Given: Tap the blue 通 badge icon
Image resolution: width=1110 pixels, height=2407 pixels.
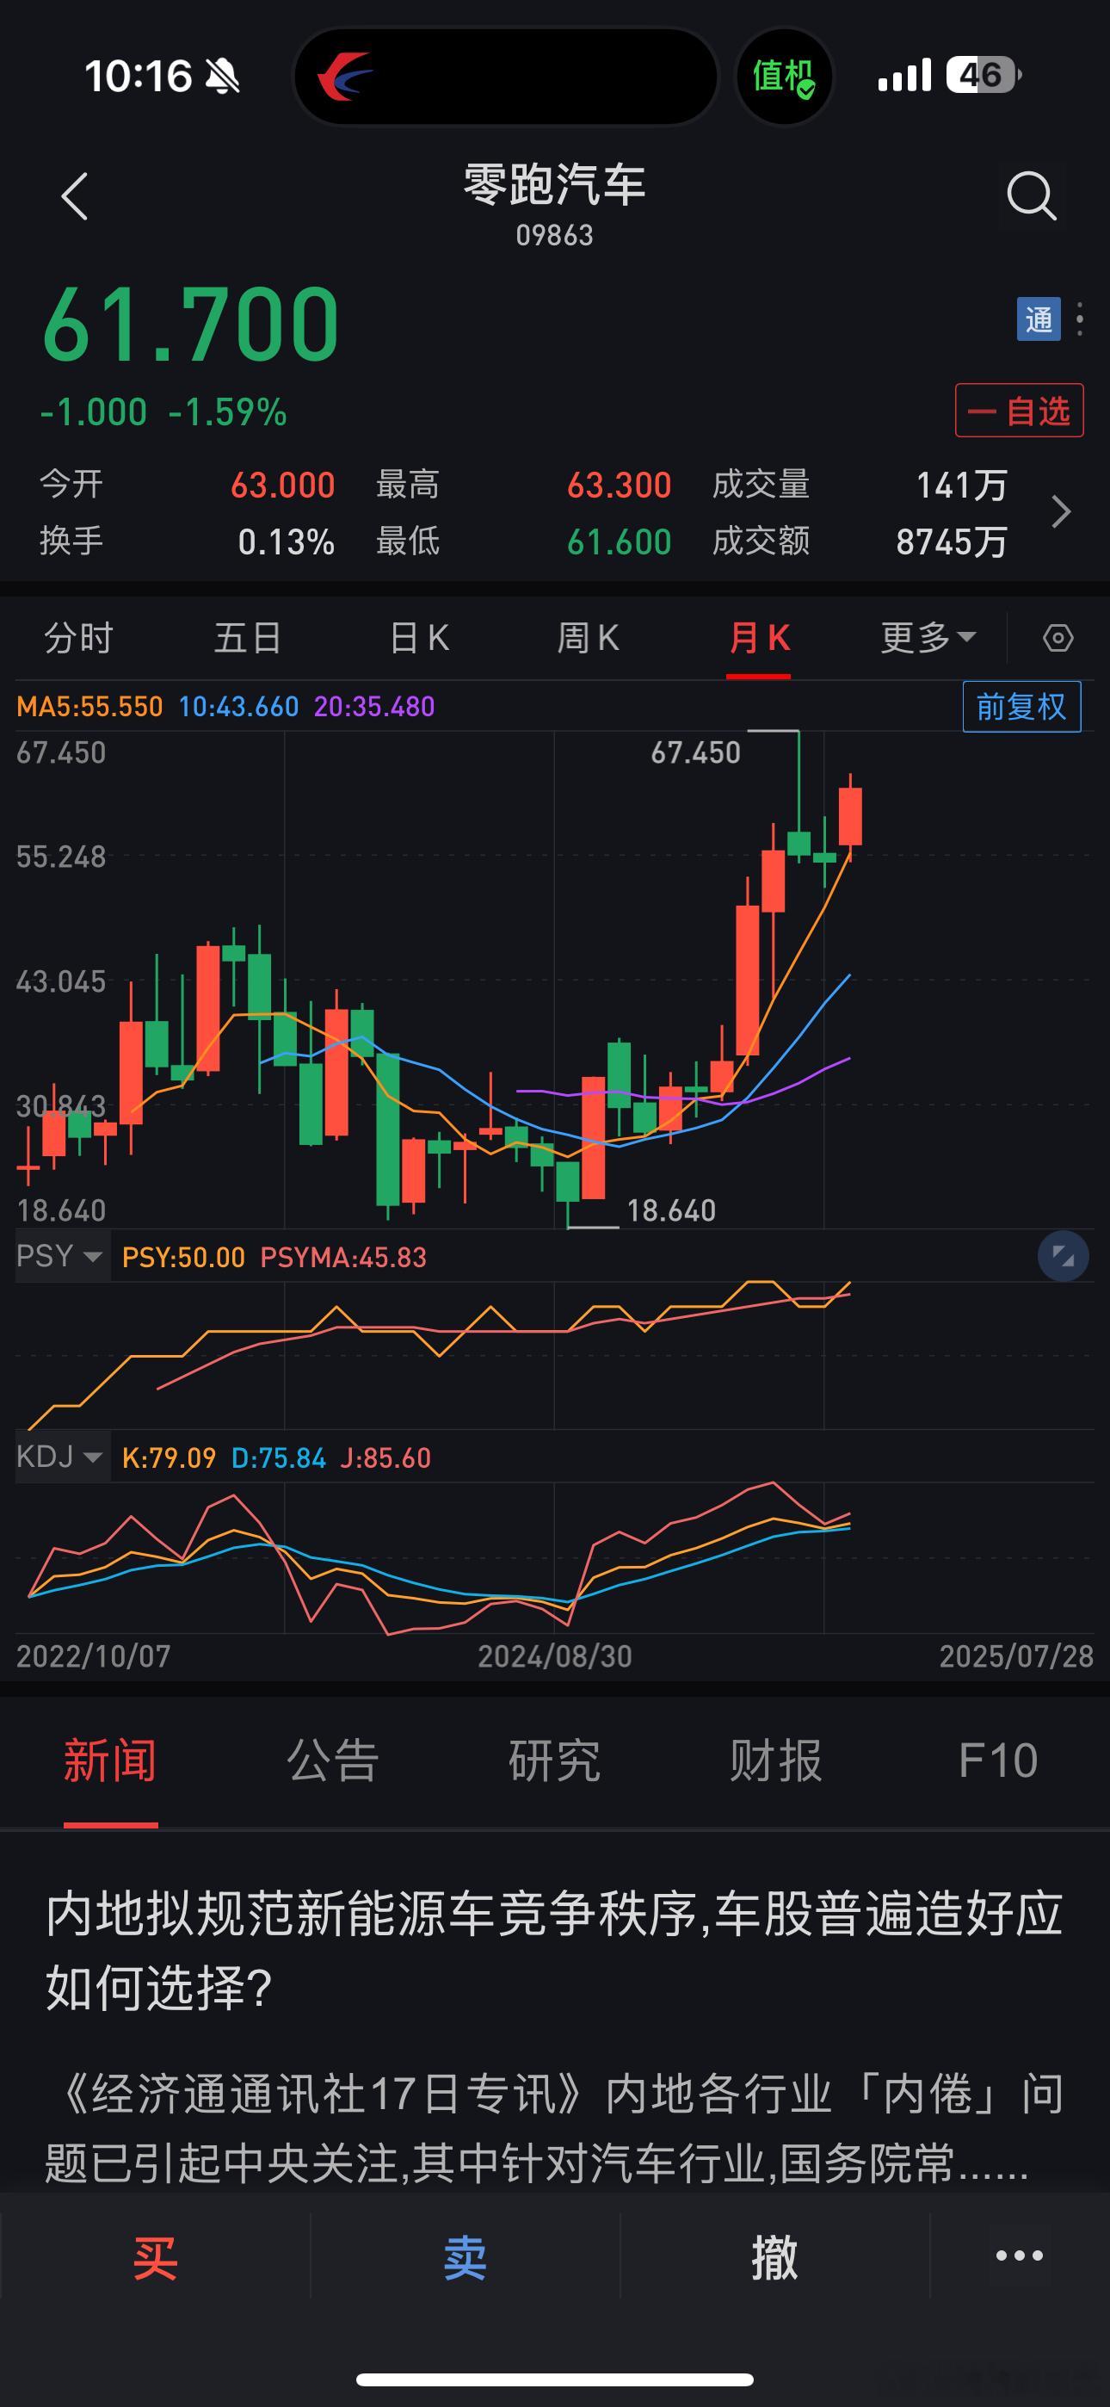Looking at the screenshot, I should point(1038,319).
